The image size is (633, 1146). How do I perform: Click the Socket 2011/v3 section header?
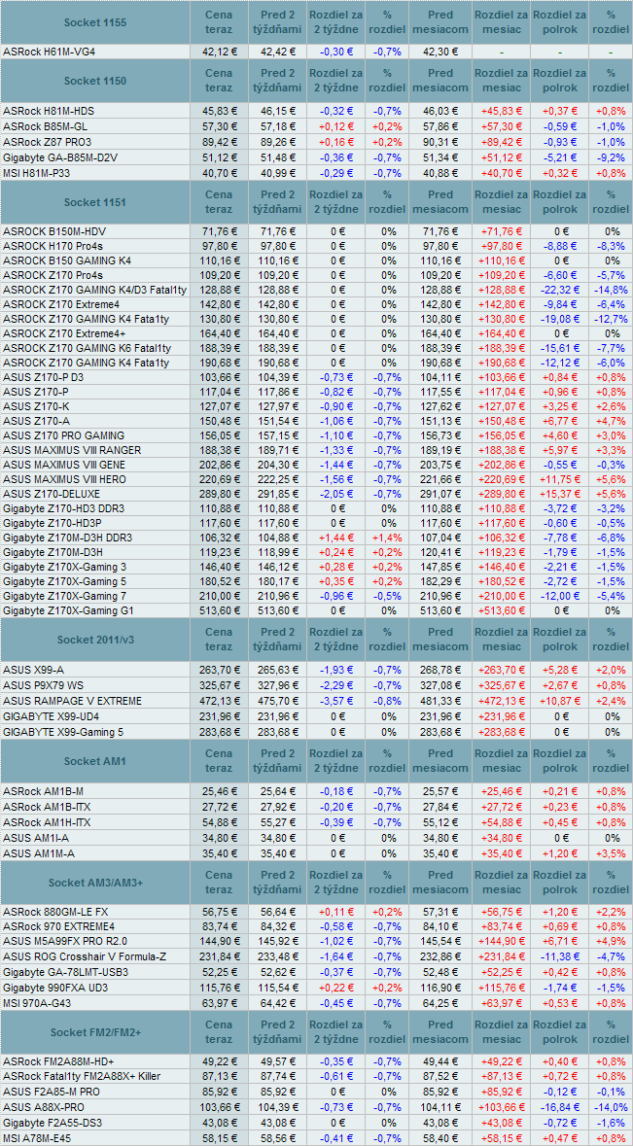[x=95, y=641]
